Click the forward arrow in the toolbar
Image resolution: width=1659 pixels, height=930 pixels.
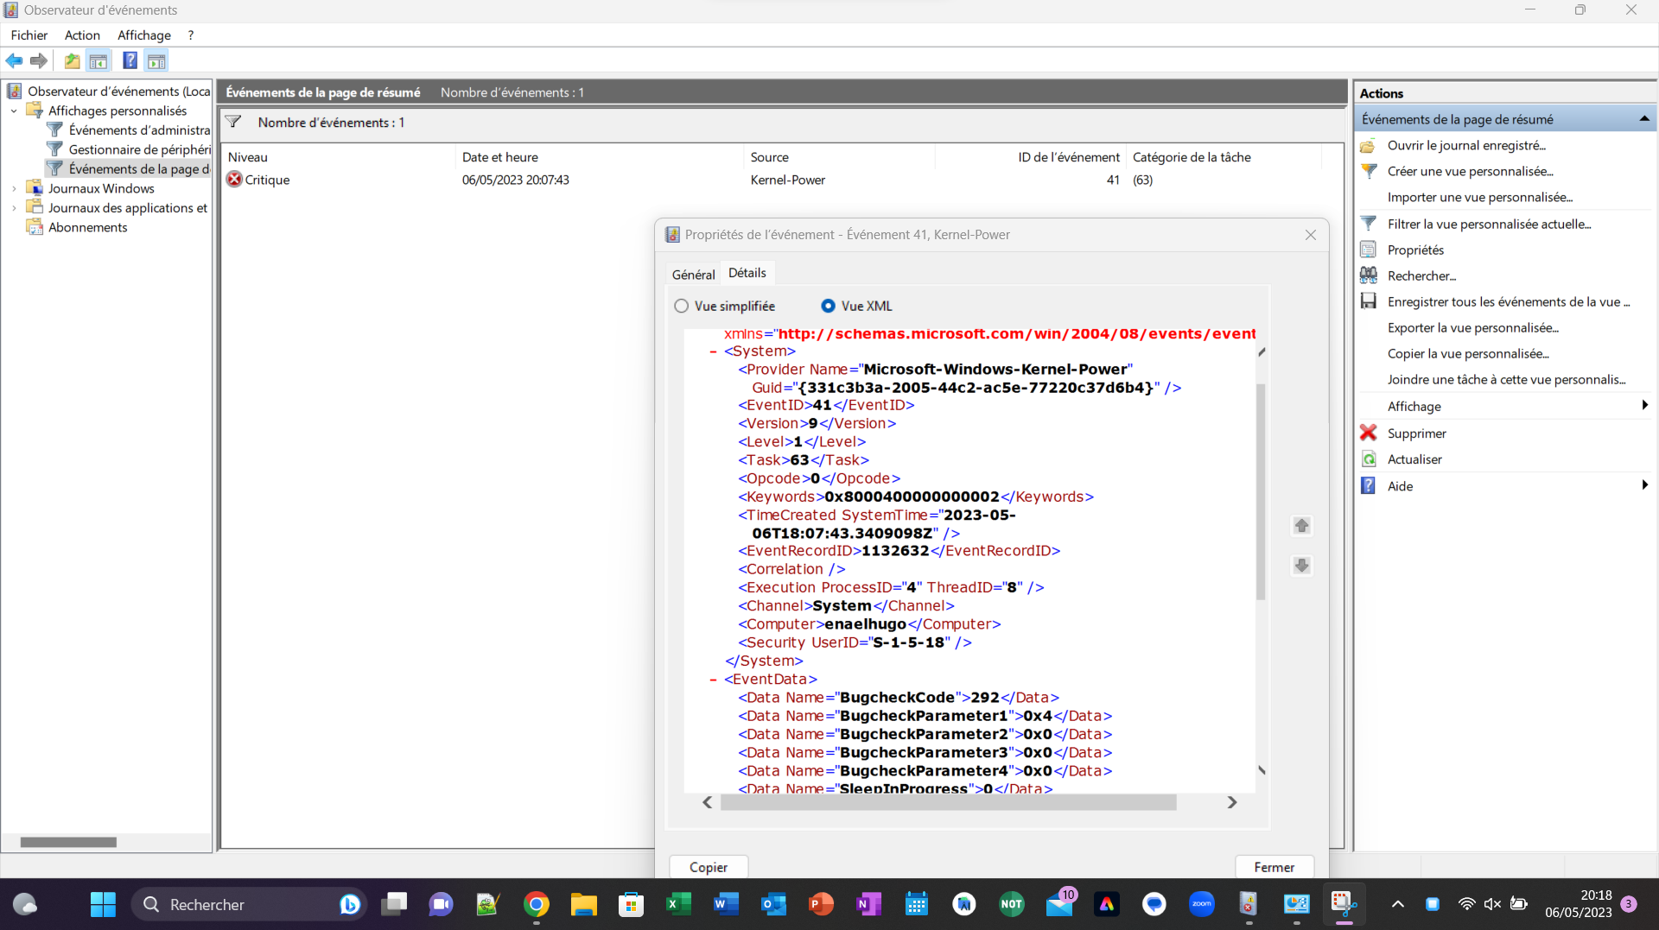point(39,60)
